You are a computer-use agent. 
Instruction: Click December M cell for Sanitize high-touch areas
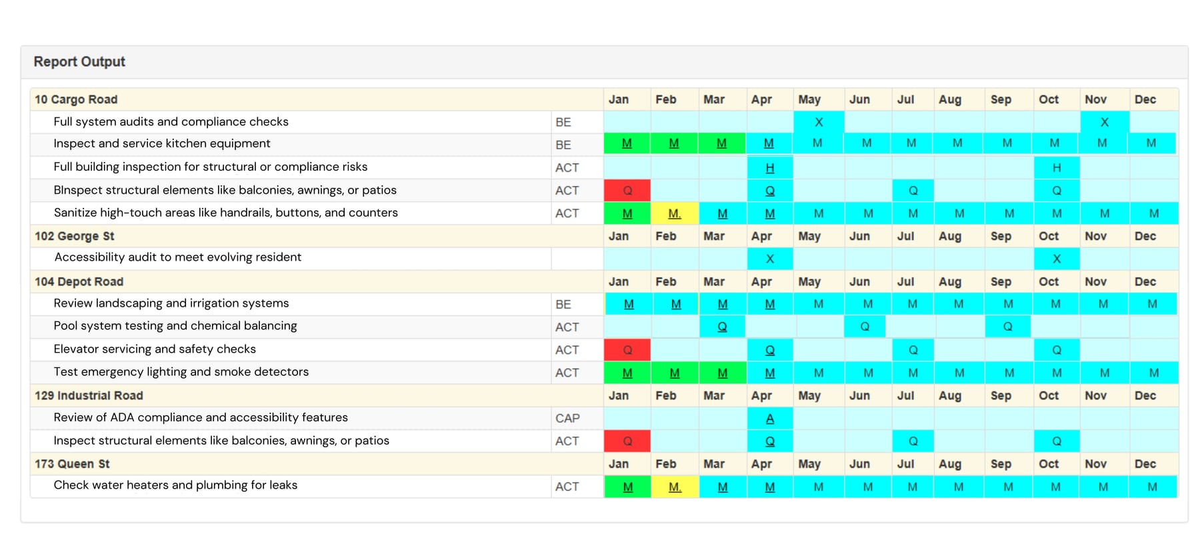(x=1154, y=213)
